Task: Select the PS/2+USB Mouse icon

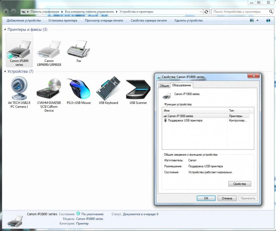Action: [x=79, y=89]
